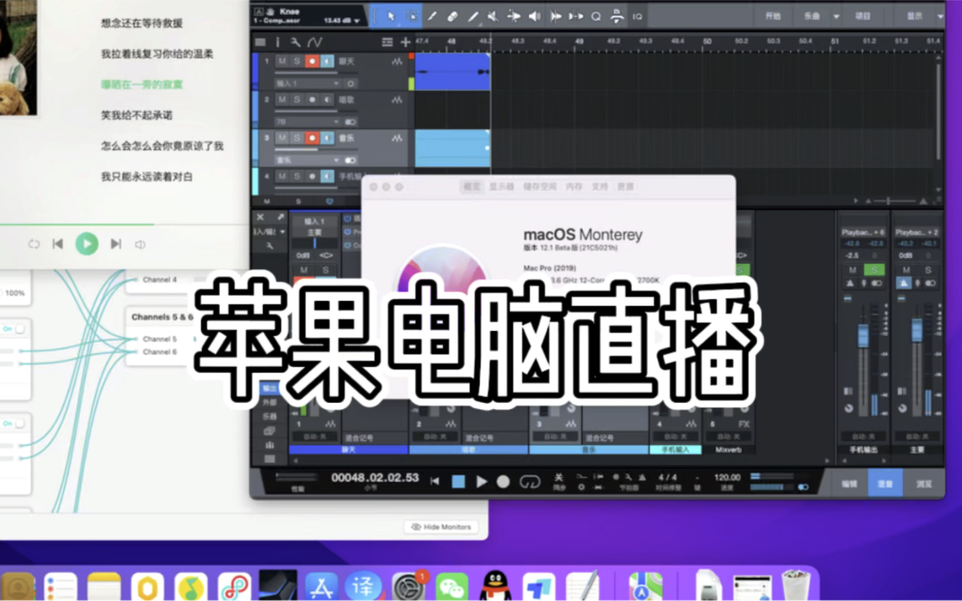962x601 pixels.
Task: Seek on the music player progress bar
Action: [x=125, y=224]
